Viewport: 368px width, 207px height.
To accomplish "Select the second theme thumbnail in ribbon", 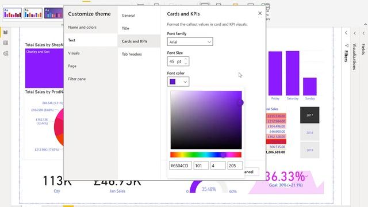I will 33,13.
